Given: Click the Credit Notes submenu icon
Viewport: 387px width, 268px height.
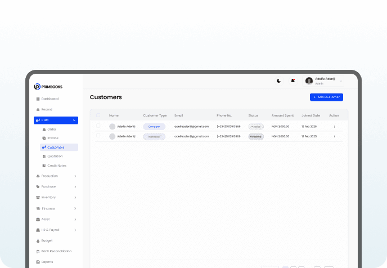Looking at the screenshot, I should [x=44, y=166].
